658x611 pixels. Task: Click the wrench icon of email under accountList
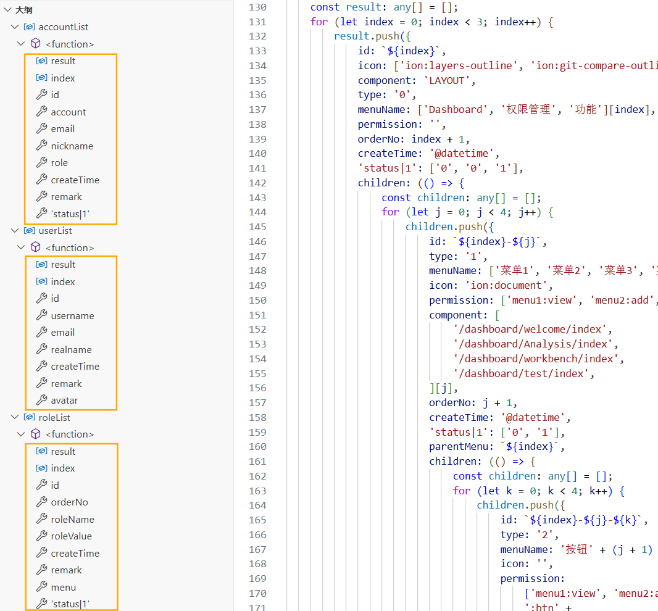coord(41,128)
